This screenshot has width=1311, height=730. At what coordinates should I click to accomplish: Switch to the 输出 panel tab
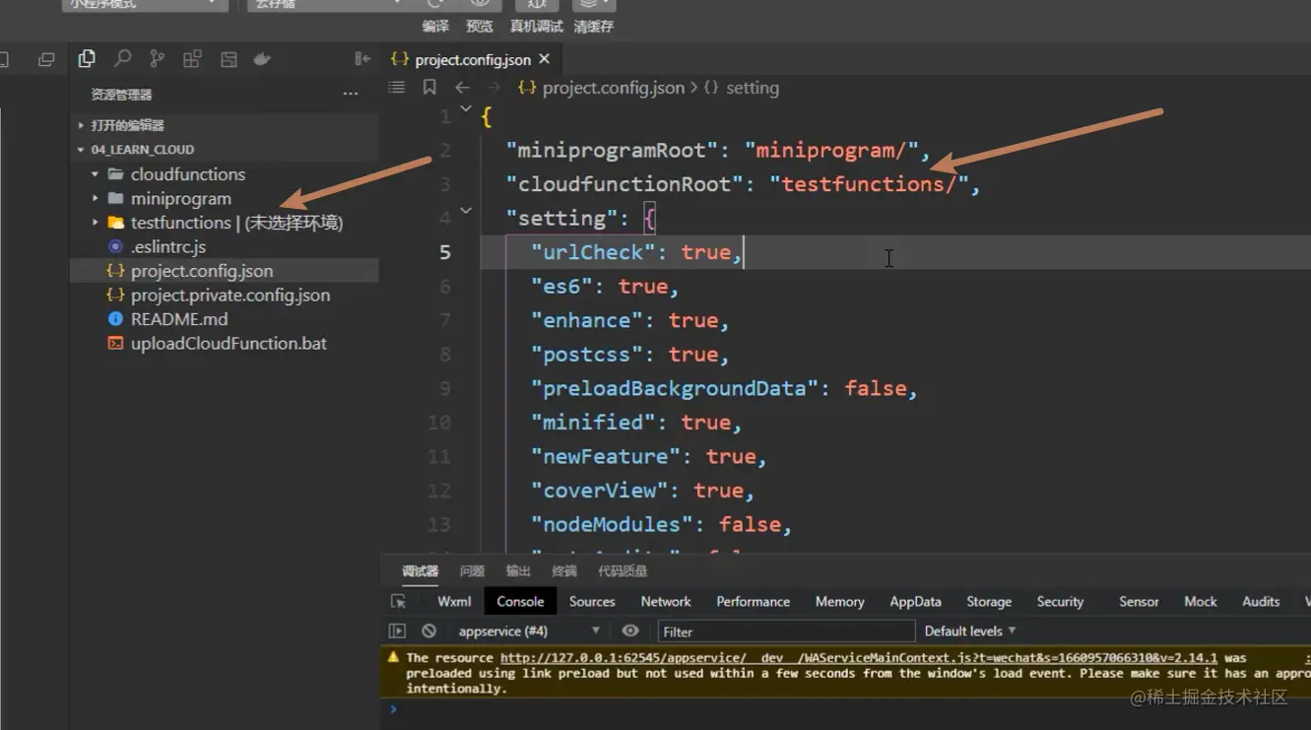click(518, 571)
